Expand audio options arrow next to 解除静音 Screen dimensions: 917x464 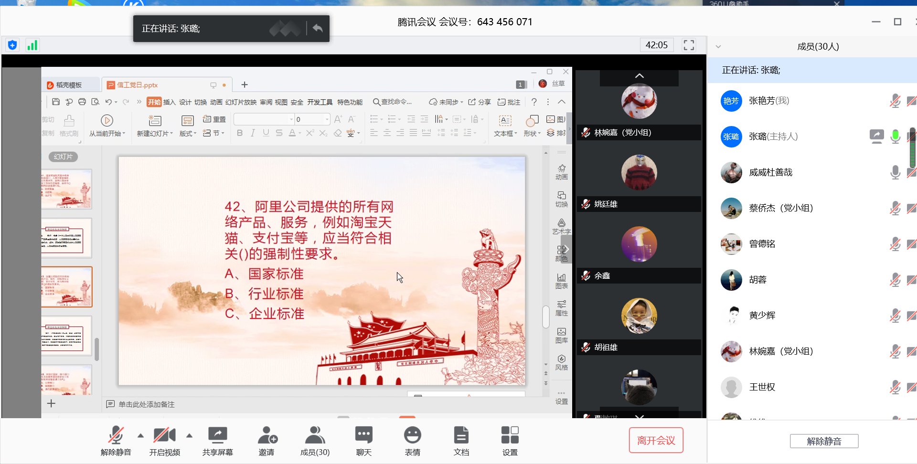point(140,435)
